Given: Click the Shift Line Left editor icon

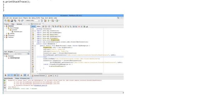Looking at the screenshot, I should (x=74, y=26).
